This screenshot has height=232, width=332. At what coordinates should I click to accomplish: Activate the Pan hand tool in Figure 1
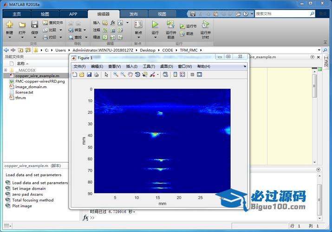[130, 74]
